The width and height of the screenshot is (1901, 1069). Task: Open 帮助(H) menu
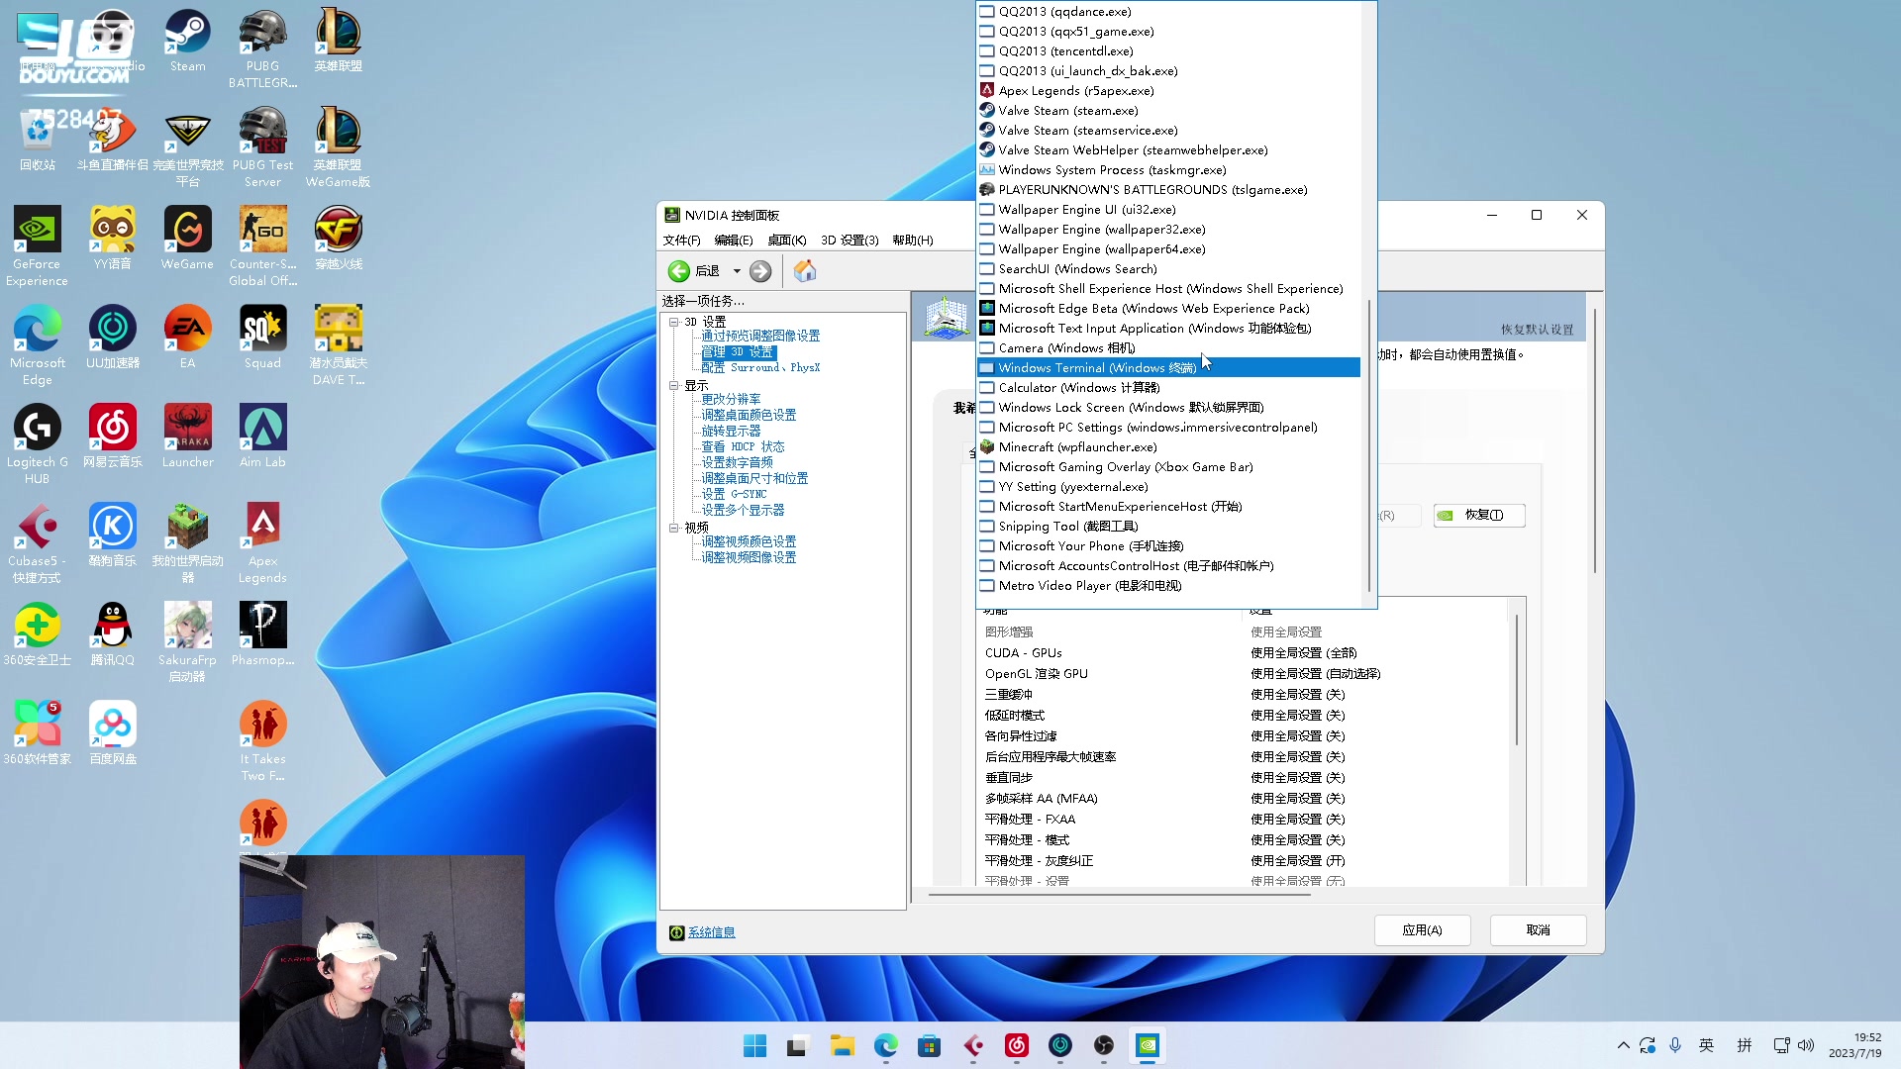point(913,241)
